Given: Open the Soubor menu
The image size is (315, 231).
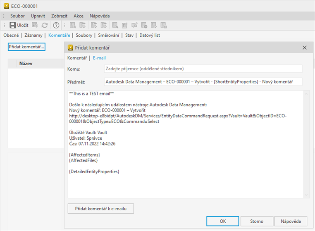Looking at the screenshot, I should [17, 16].
